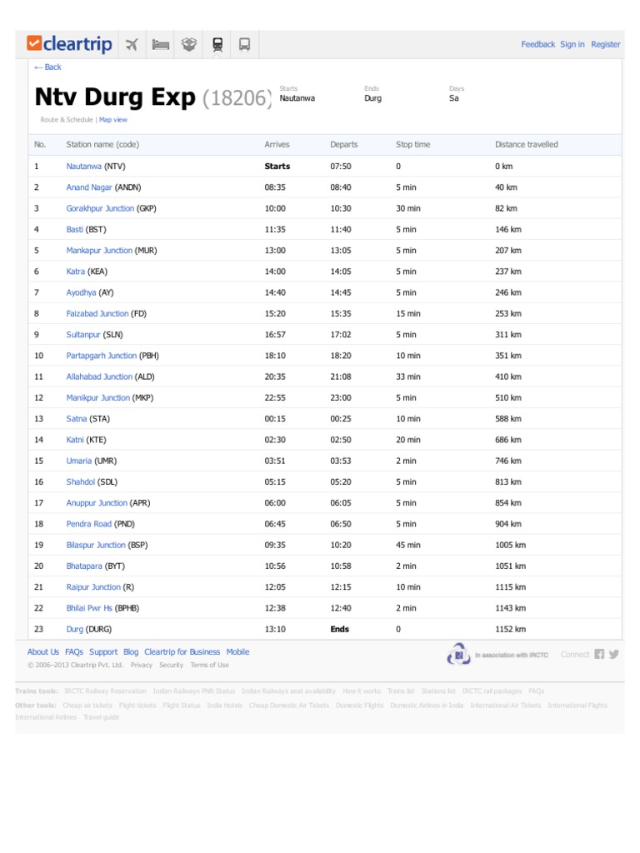Click the 45 min stop time cell
This screenshot has height=853, width=640.
407,545
